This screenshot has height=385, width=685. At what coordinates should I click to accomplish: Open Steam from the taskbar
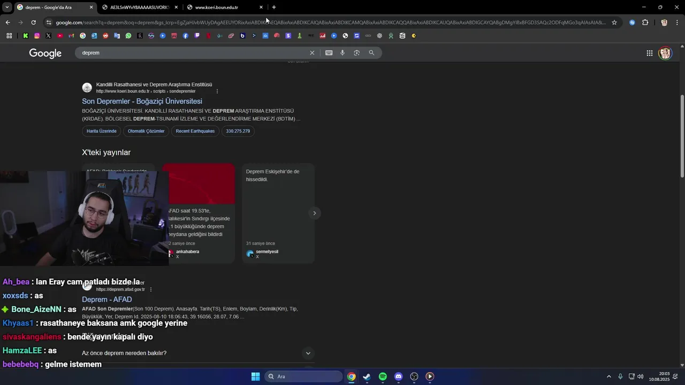[367, 376]
